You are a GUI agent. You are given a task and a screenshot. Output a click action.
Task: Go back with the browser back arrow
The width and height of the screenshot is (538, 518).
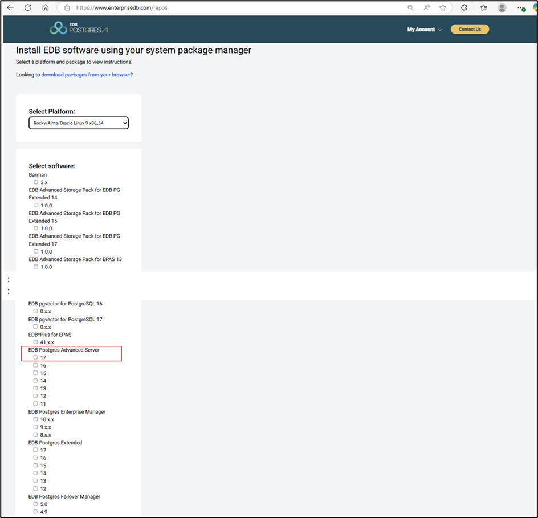pyautogui.click(x=10, y=7)
